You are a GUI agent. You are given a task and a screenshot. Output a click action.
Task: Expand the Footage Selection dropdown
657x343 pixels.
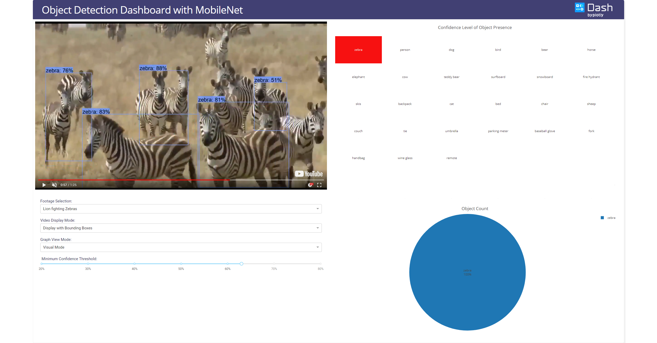point(181,209)
